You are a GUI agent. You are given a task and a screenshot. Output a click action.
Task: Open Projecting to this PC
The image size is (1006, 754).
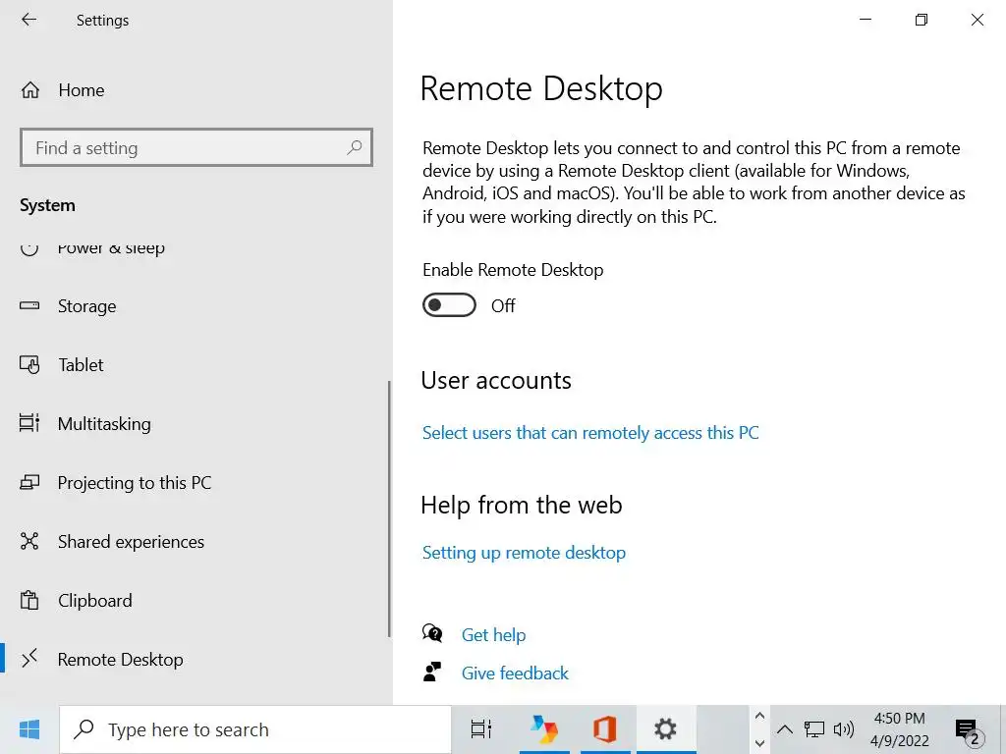pos(134,483)
